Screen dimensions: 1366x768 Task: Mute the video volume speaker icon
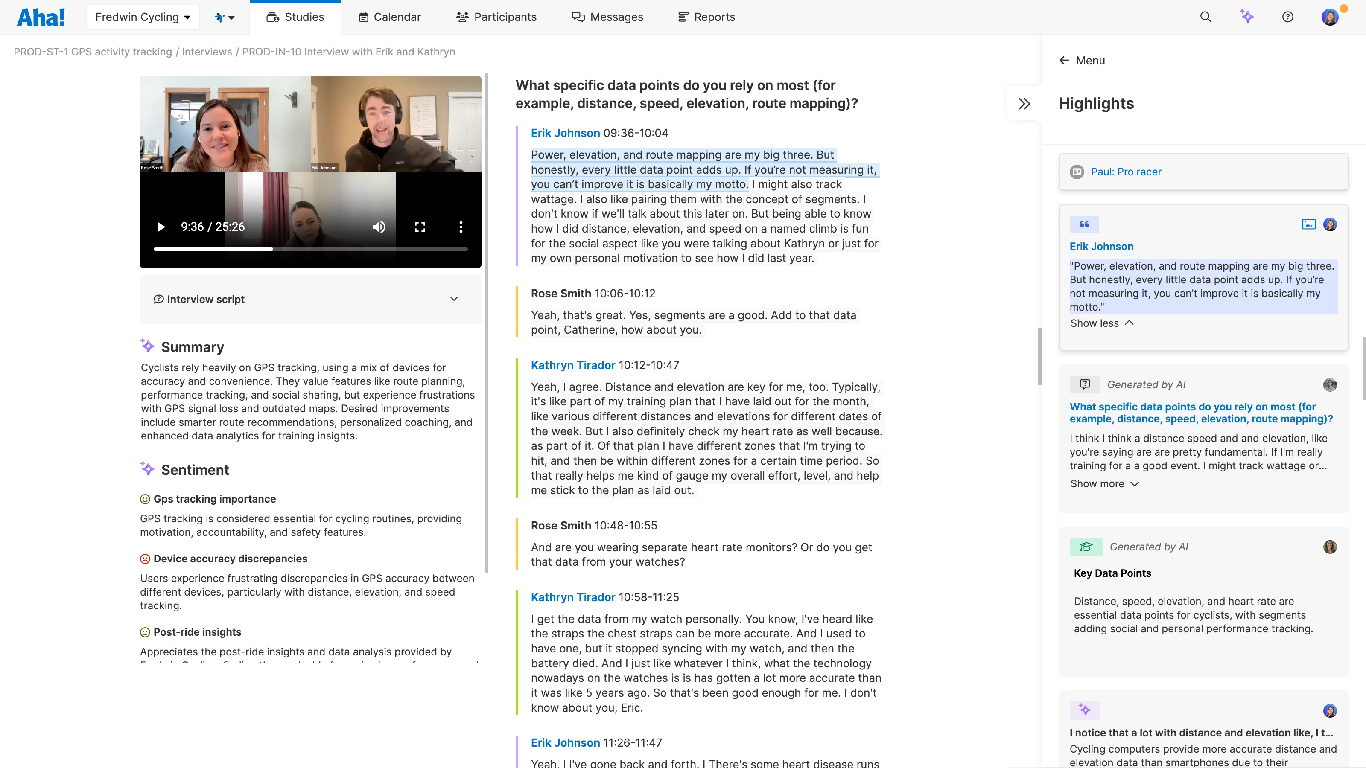point(379,227)
